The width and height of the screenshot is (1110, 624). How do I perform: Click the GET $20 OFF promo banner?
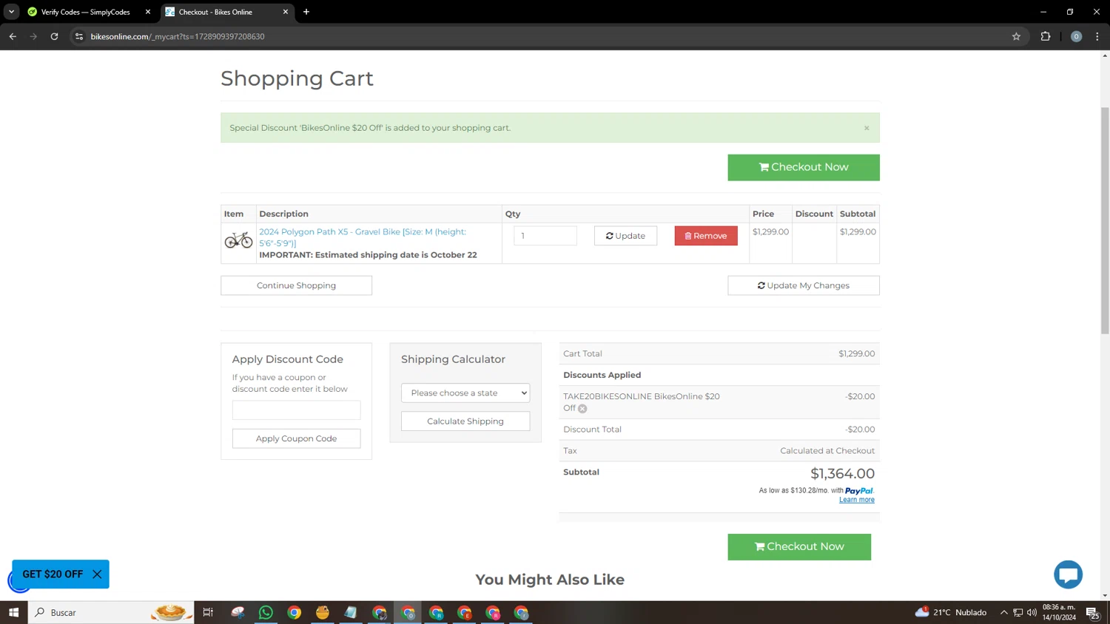point(53,574)
